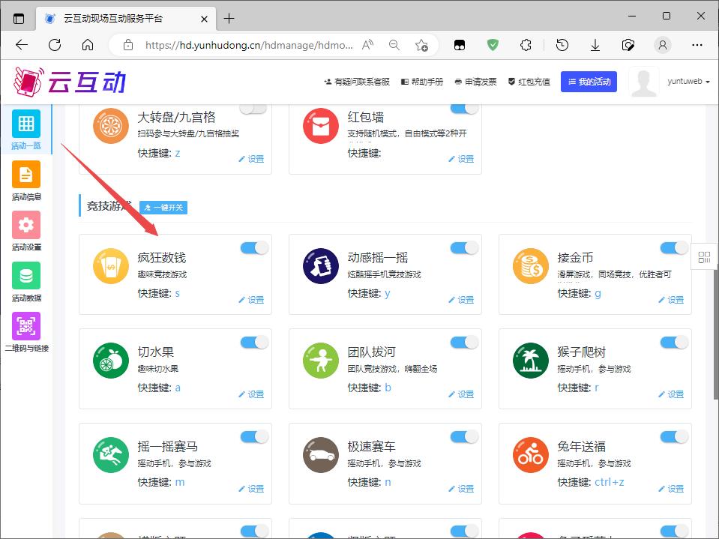
Task: Click the 疯狂数钱 game icon
Action: [111, 266]
